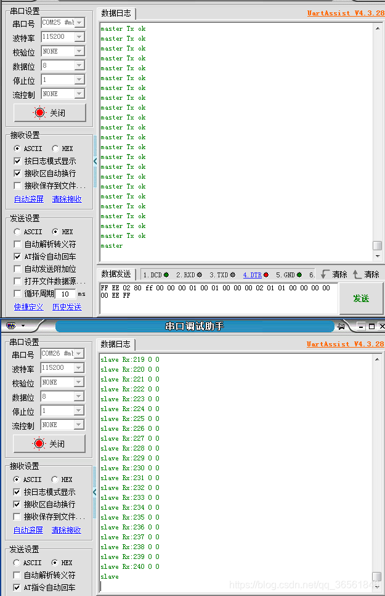The width and height of the screenshot is (385, 596).
Task: Open 数据位 dropdown in COM25 window
Action: tap(79, 65)
